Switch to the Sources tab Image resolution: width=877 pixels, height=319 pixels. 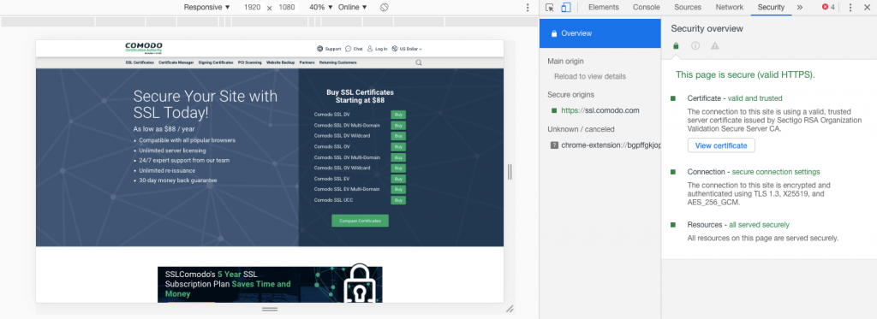[688, 7]
